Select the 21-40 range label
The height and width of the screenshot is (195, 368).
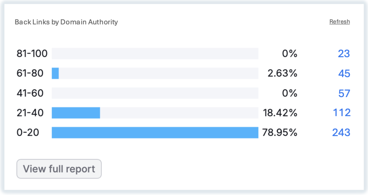pyautogui.click(x=30, y=113)
